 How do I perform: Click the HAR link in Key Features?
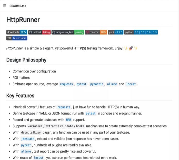[68, 120]
